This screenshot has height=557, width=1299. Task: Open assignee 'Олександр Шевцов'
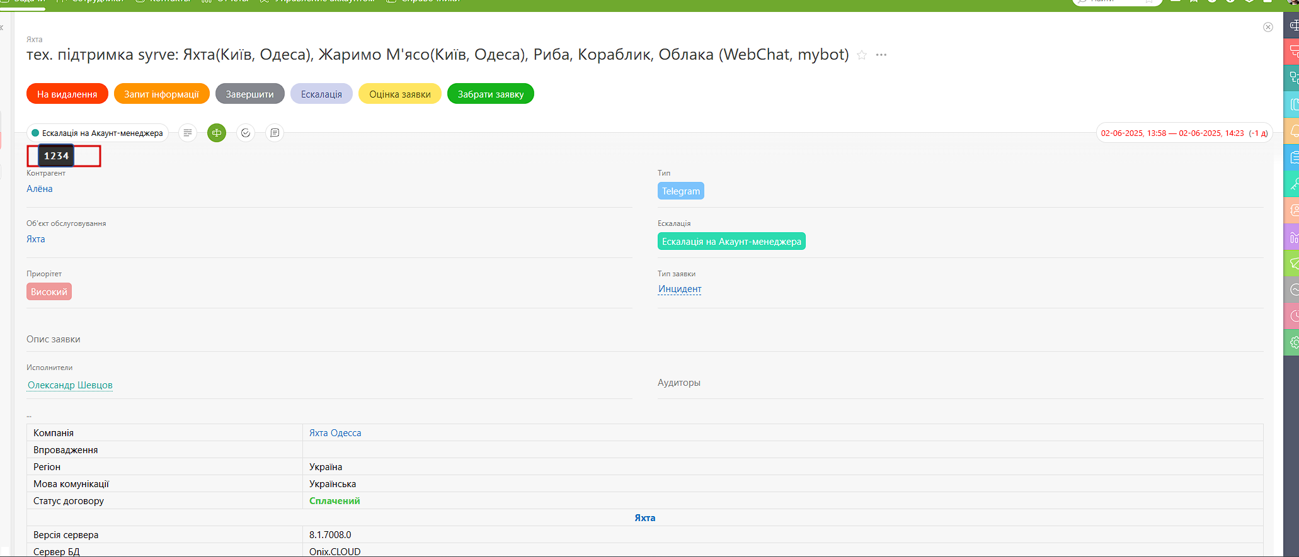pos(70,385)
